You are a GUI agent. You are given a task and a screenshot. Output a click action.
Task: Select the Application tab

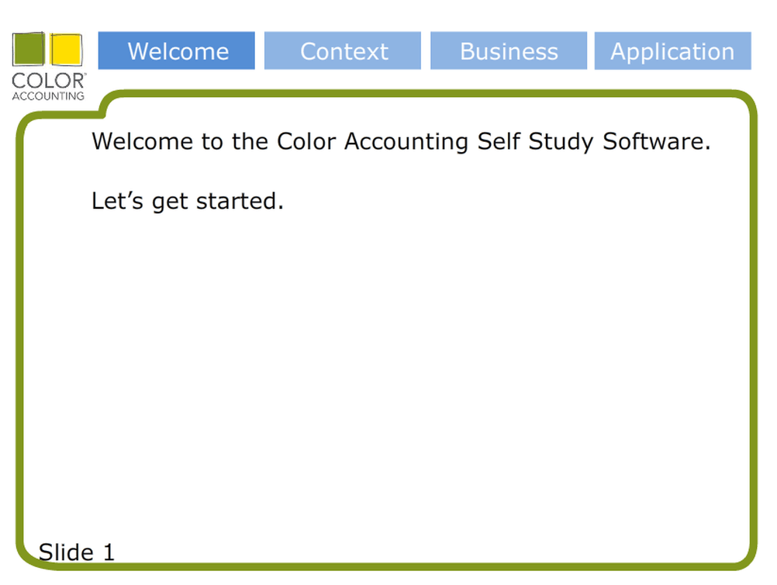pyautogui.click(x=672, y=50)
